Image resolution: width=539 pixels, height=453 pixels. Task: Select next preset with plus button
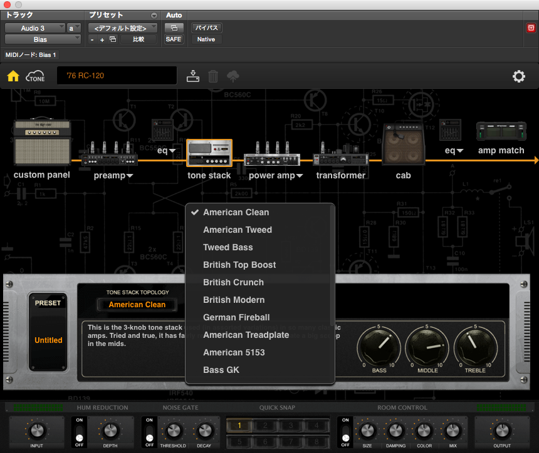tap(102, 39)
